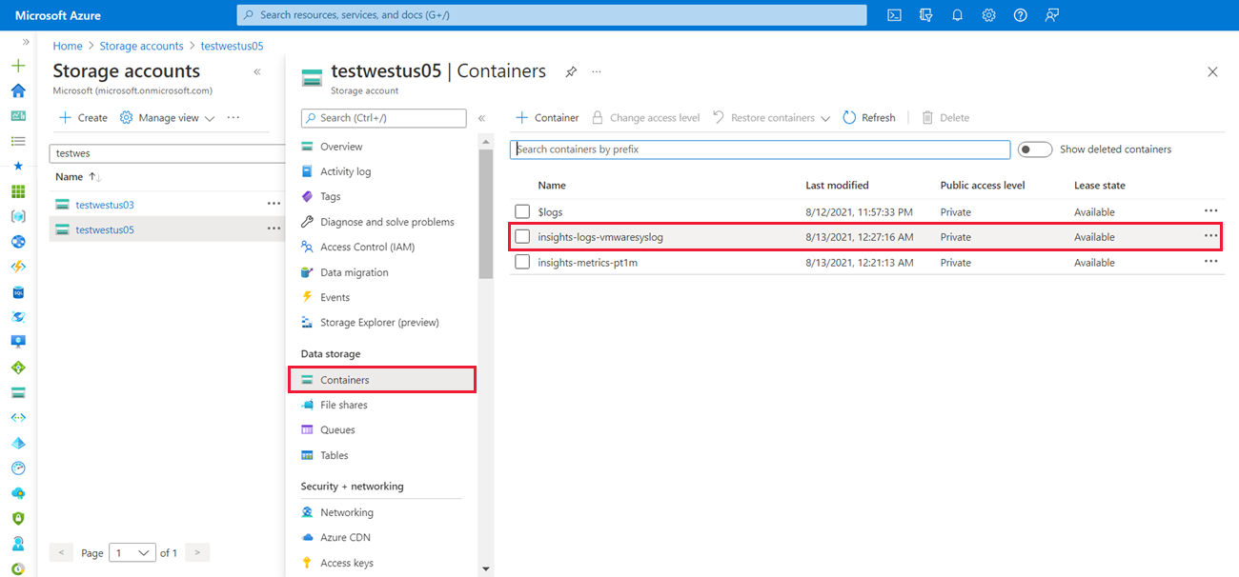Click the Refresh containers button
The width and height of the screenshot is (1239, 577).
(x=869, y=118)
